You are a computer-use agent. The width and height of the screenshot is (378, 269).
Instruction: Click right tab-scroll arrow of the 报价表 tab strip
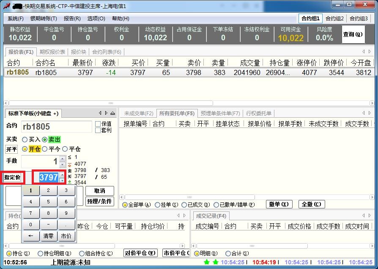tap(370, 51)
